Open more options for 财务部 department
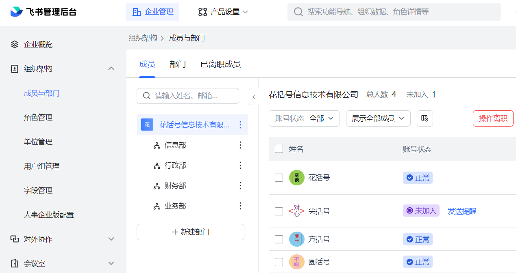 click(x=240, y=186)
